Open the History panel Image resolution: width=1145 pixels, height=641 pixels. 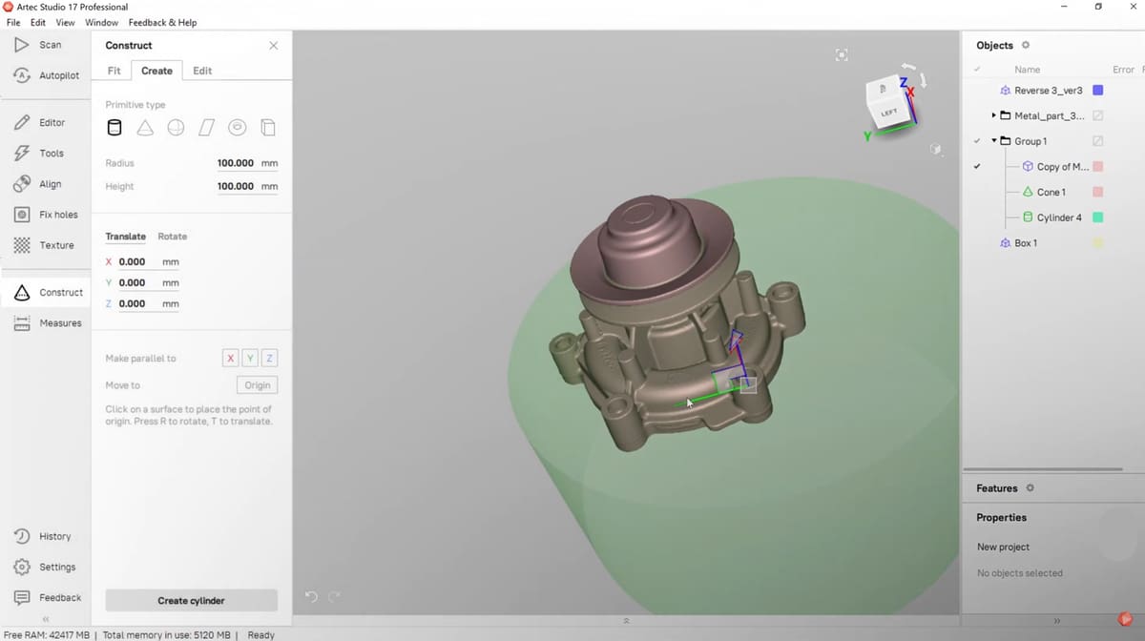[x=45, y=536]
